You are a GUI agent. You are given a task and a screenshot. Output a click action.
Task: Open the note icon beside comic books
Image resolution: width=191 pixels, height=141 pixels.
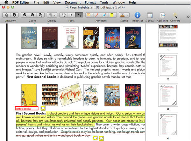point(43,108)
